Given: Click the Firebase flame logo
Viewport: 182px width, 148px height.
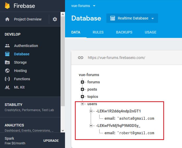Looking at the screenshot, I should (x=7, y=6).
